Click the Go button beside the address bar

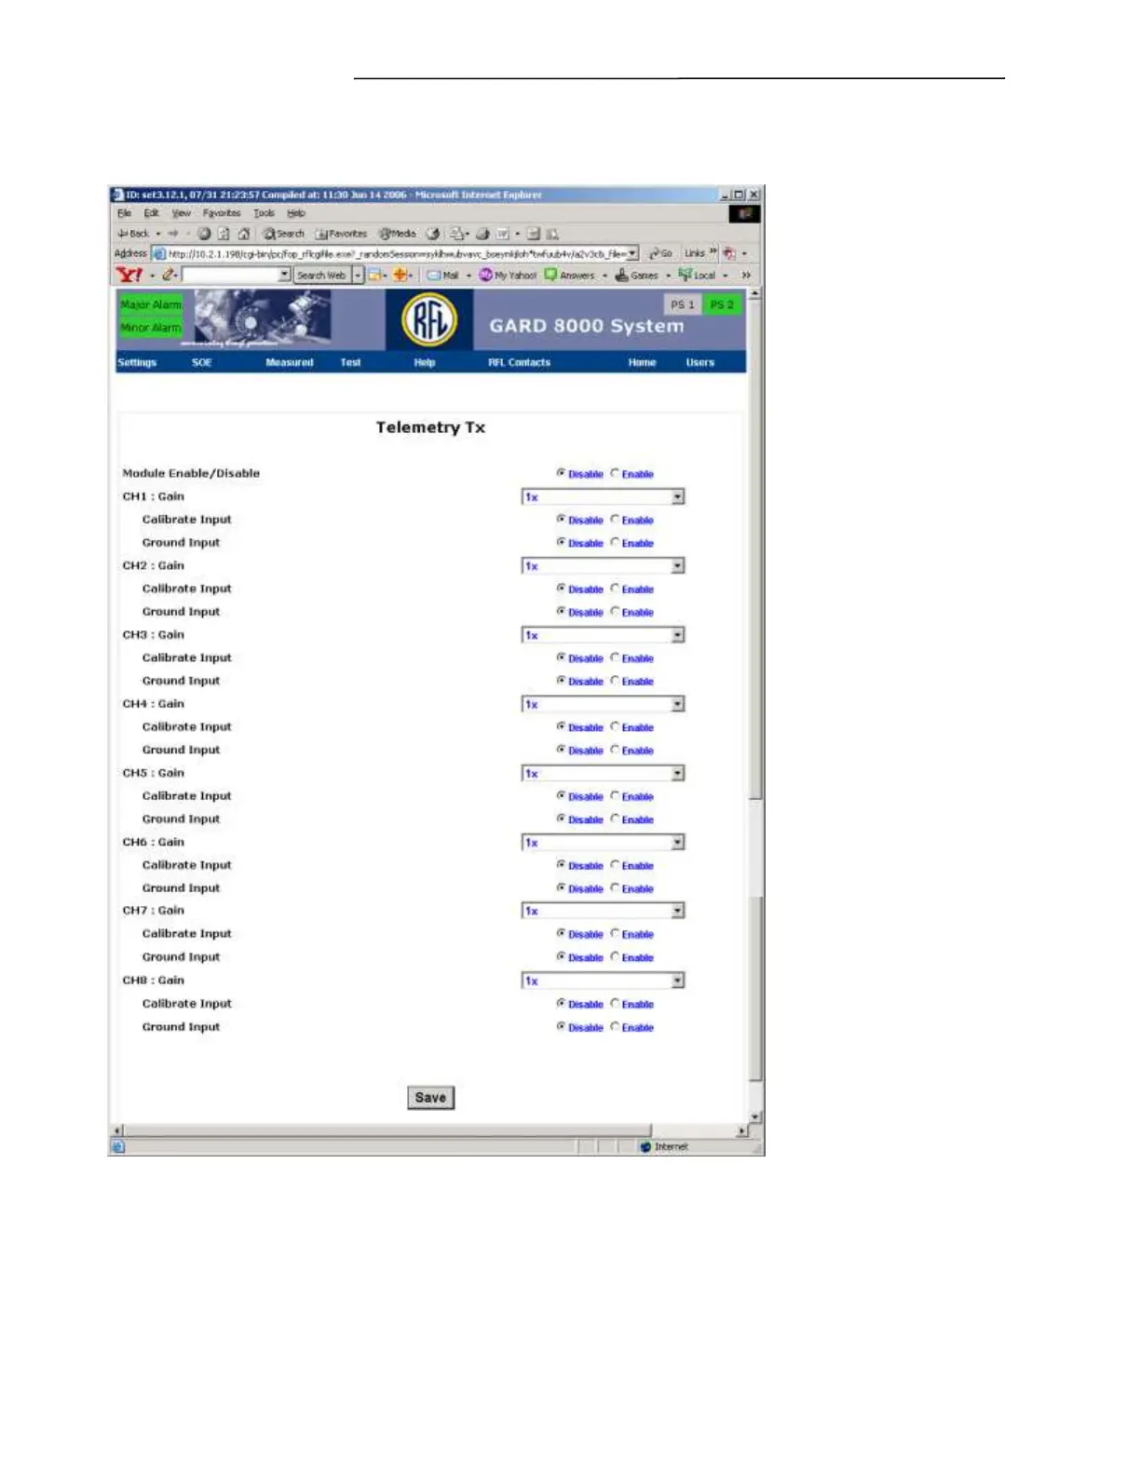[x=660, y=253]
